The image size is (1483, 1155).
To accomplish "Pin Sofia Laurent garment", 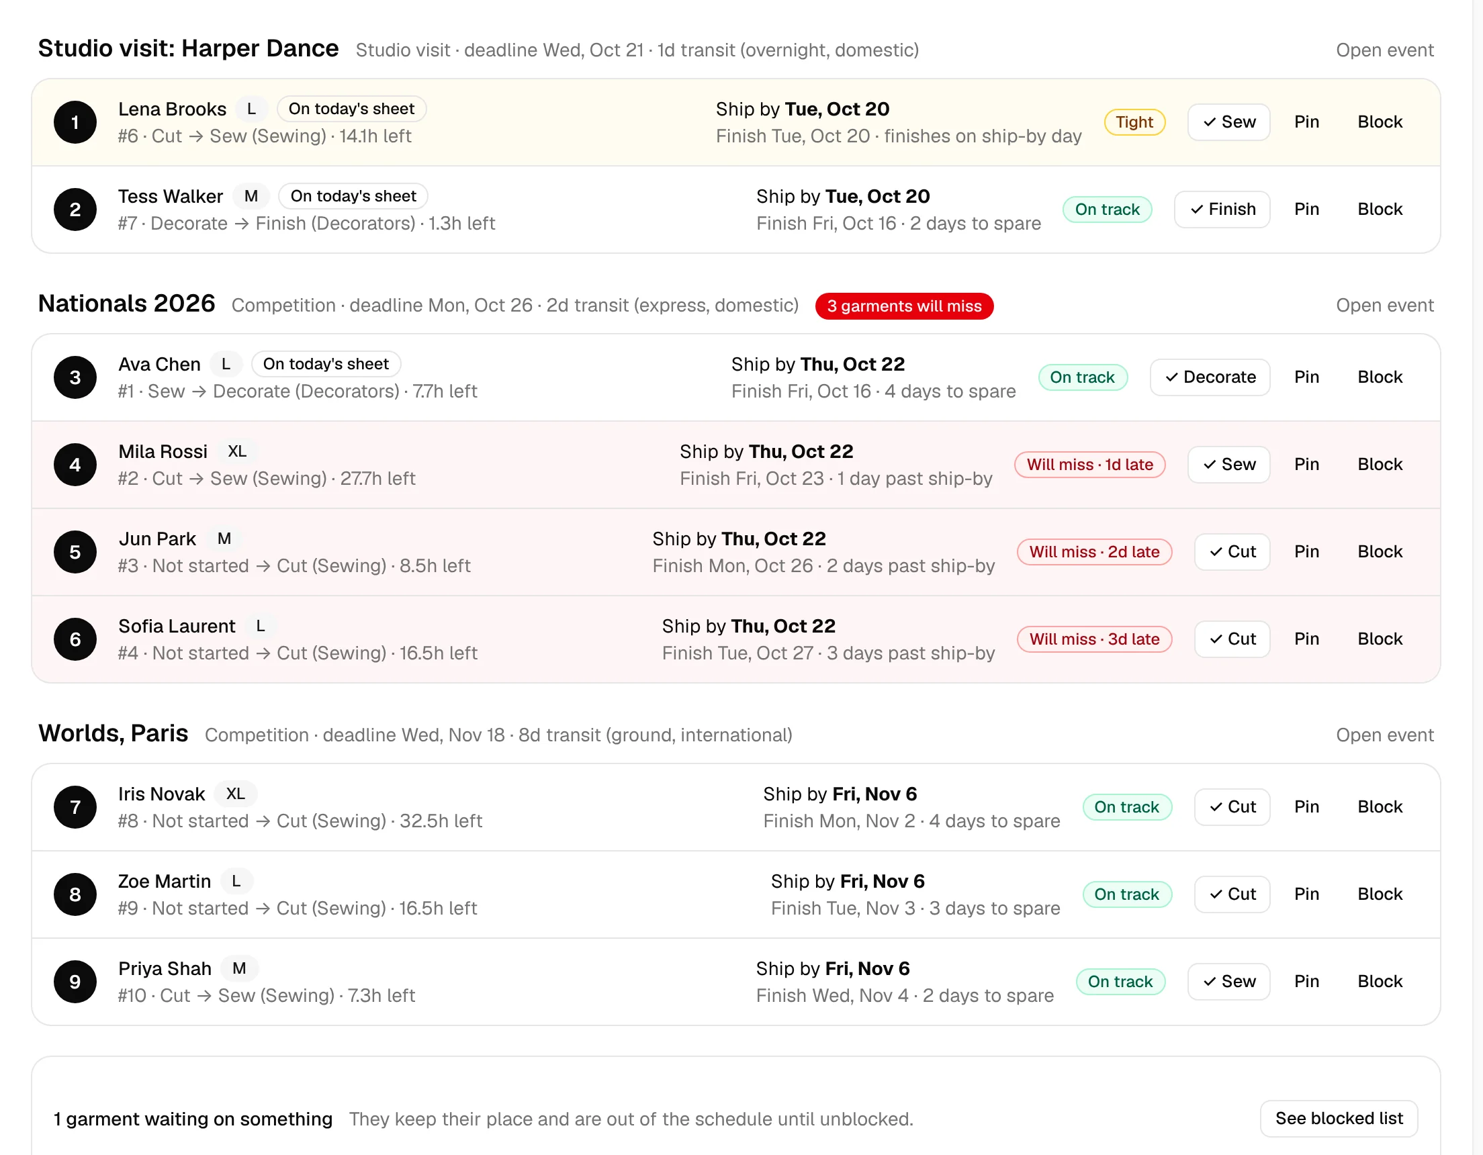I will 1306,639.
